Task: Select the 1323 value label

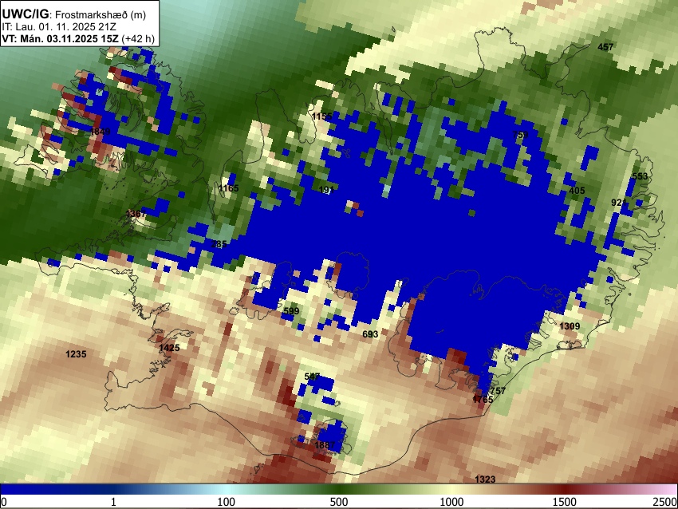Action: 485,479
